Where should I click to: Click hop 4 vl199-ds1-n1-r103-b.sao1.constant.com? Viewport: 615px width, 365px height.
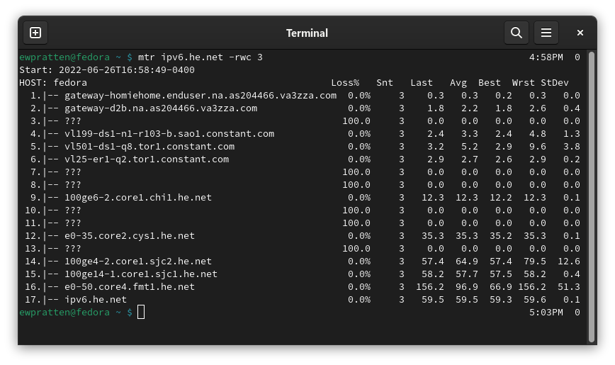(x=169, y=134)
